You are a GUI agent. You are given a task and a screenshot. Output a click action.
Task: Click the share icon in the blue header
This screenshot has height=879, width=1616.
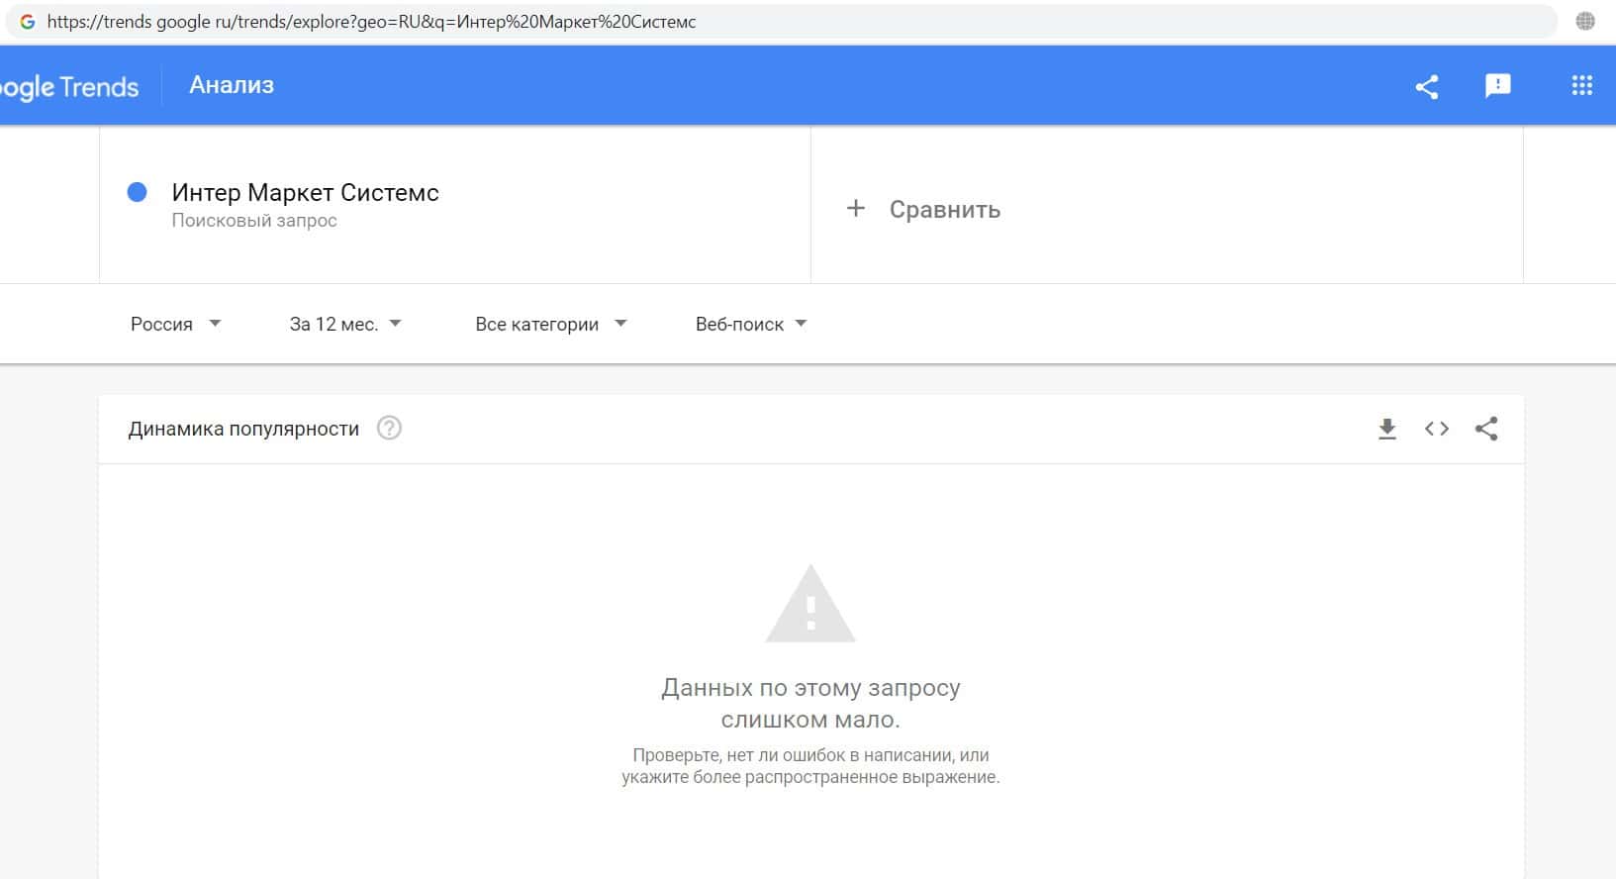pos(1426,86)
